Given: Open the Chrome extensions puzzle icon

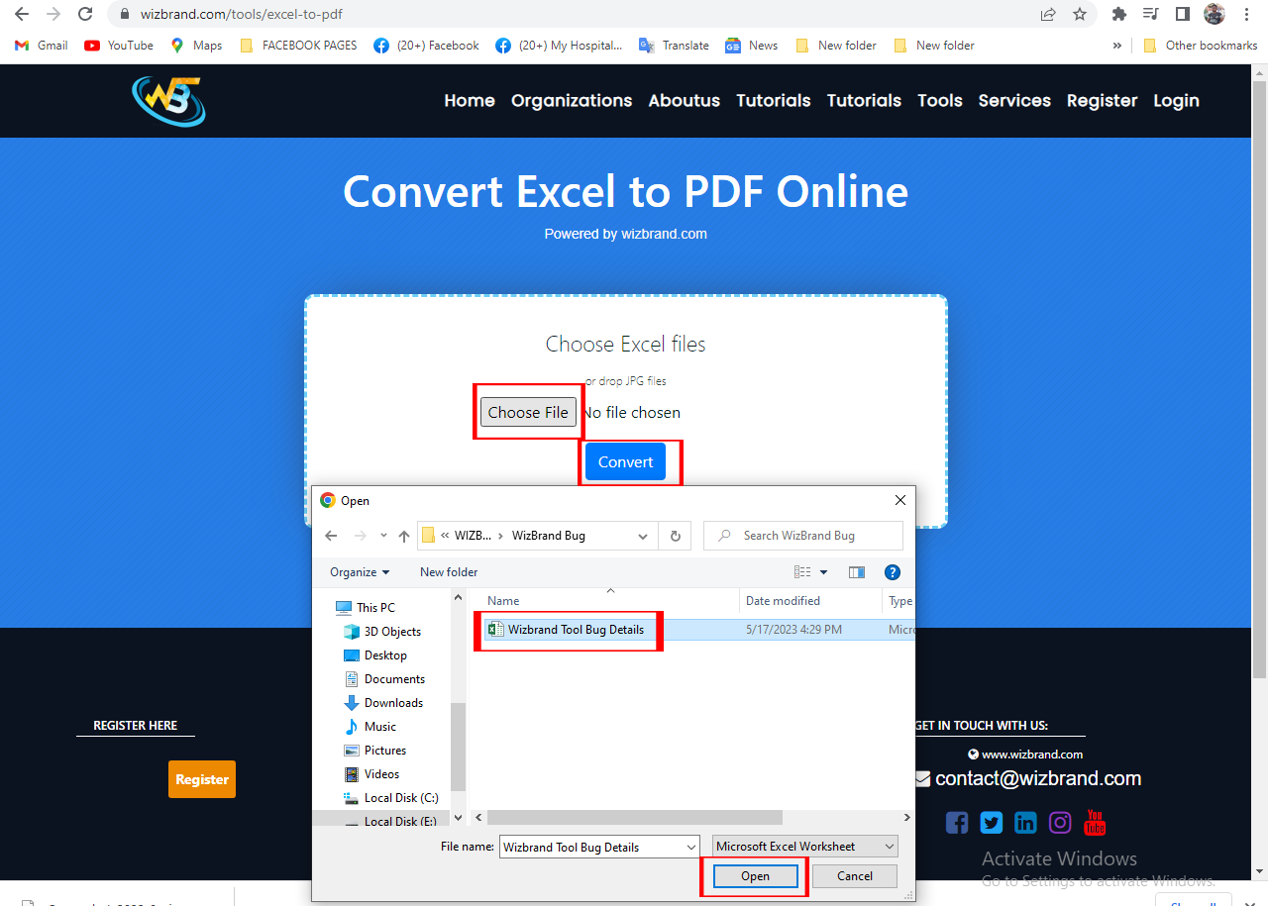Looking at the screenshot, I should pyautogui.click(x=1119, y=14).
